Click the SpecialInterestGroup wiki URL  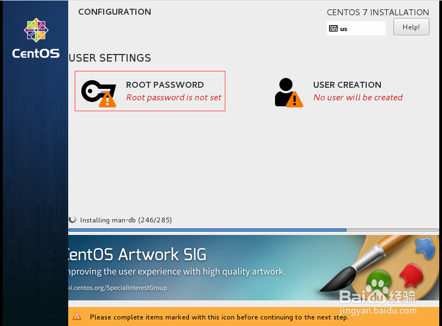(118, 288)
